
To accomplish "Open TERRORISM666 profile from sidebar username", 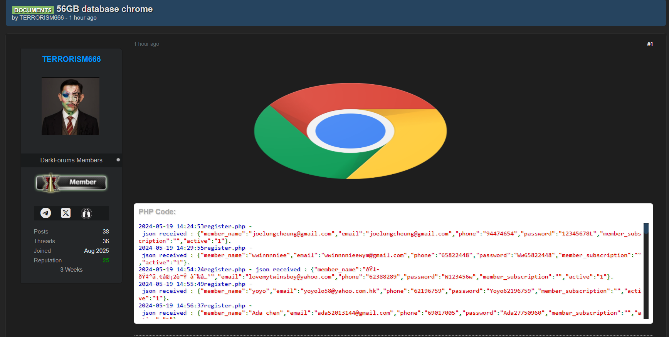I will (71, 59).
